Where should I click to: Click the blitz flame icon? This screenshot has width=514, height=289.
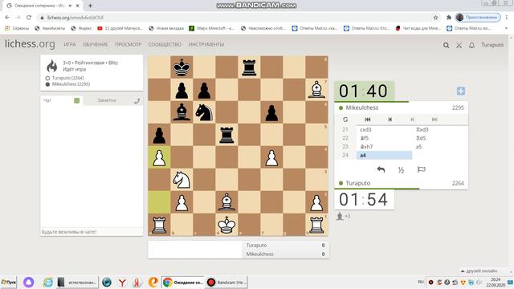[52, 66]
